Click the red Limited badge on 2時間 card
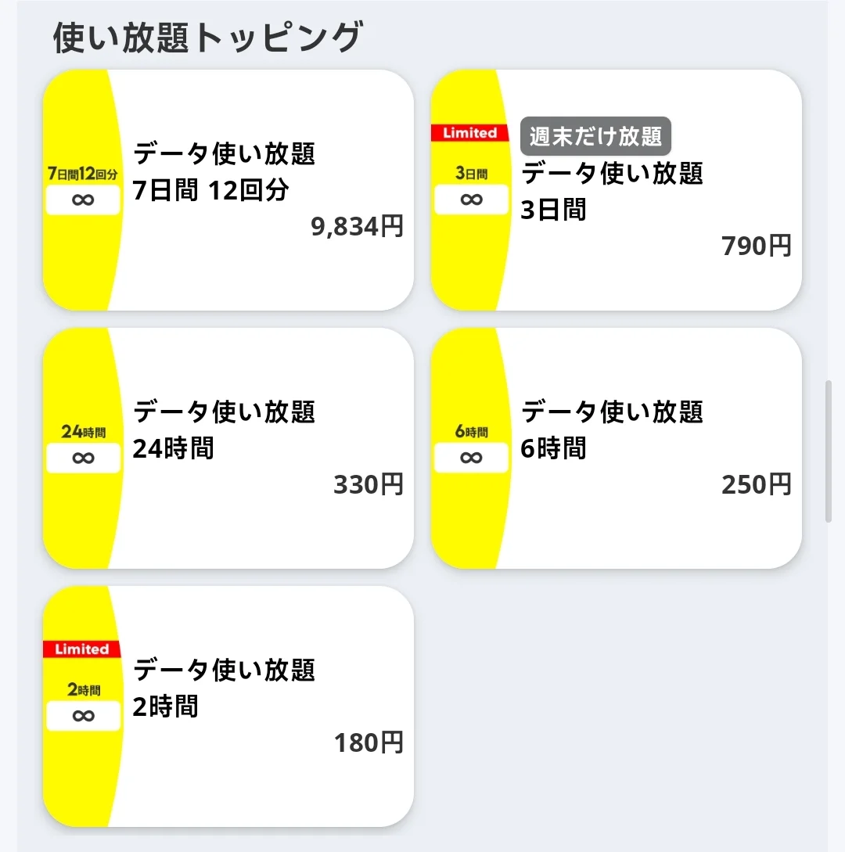The image size is (845, 852). point(81,649)
